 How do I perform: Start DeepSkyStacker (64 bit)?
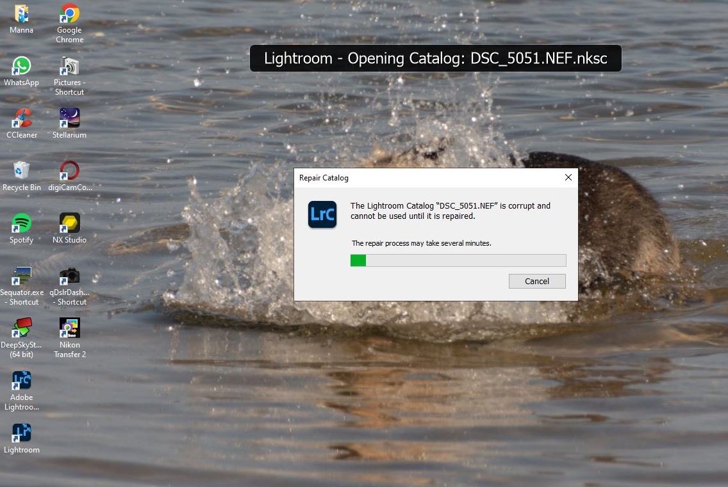(21, 330)
